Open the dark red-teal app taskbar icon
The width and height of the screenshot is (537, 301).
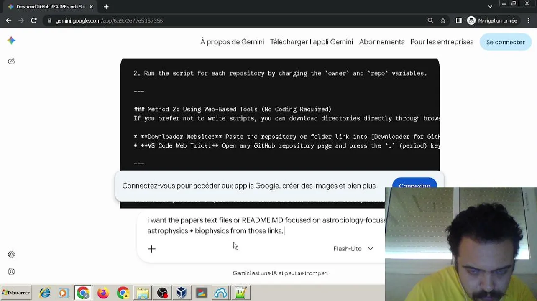click(x=201, y=293)
